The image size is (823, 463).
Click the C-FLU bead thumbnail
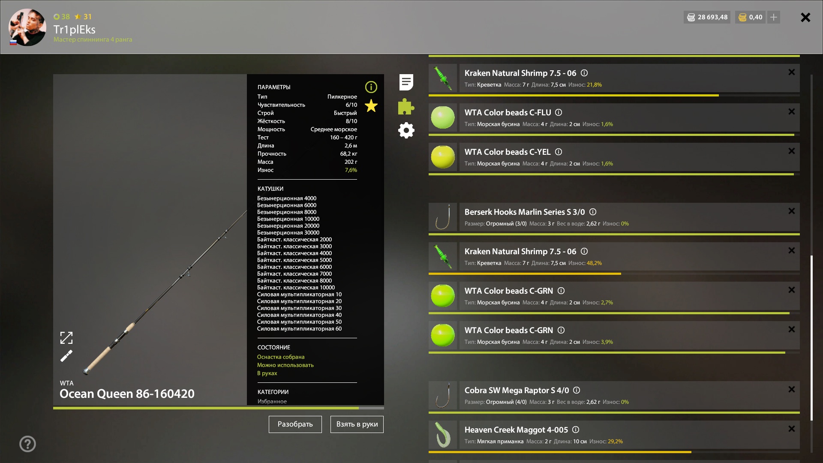443,117
